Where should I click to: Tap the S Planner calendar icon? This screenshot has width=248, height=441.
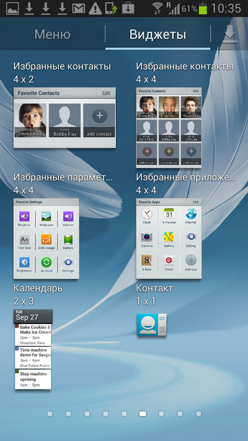pyautogui.click(x=169, y=214)
